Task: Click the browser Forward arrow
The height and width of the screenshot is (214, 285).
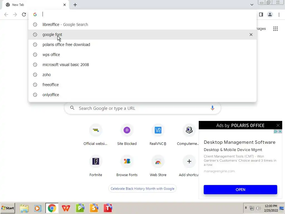Action: click(x=15, y=14)
